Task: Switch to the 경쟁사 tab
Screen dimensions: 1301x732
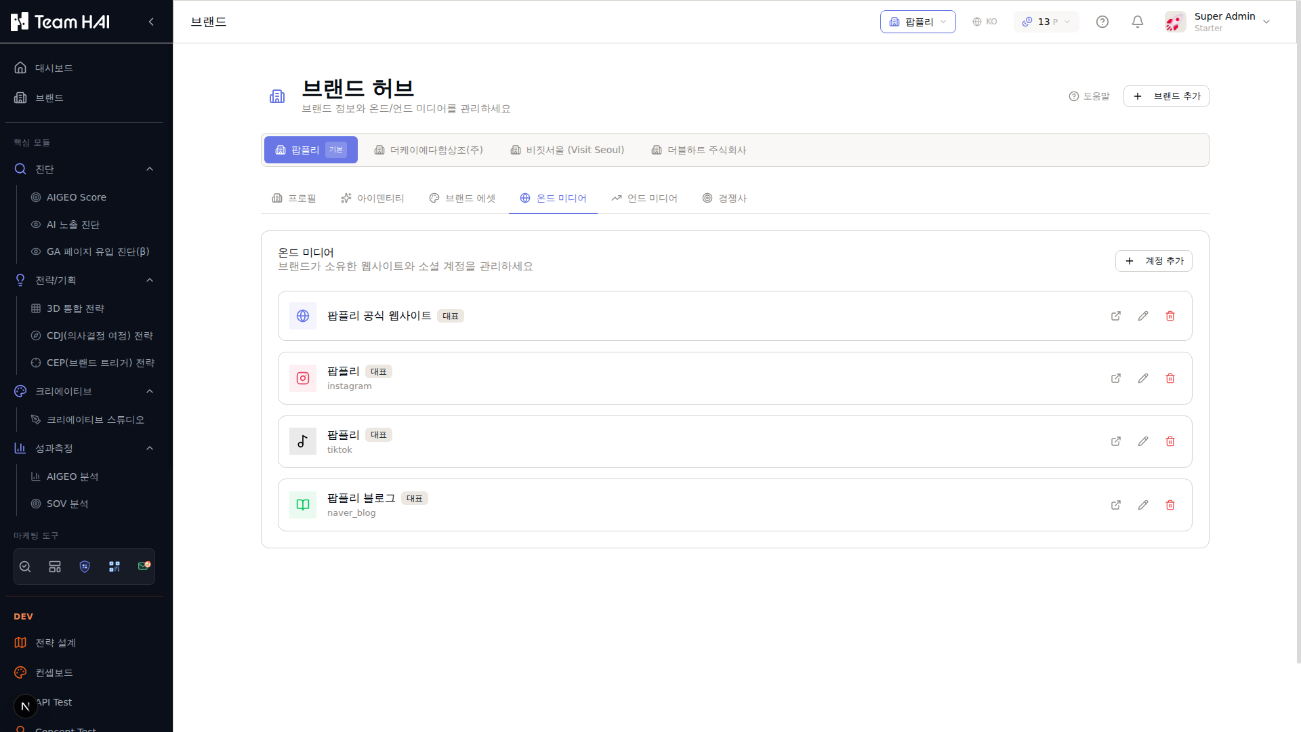Action: (x=724, y=198)
